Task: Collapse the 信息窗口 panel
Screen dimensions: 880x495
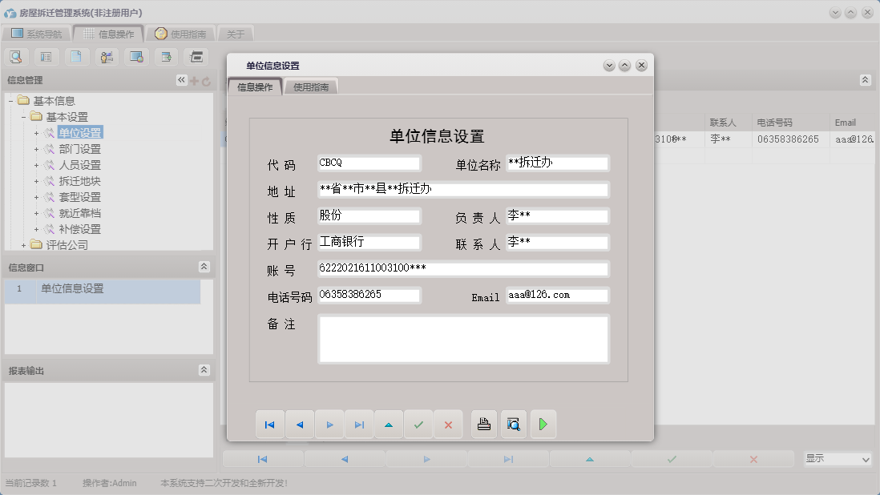Action: click(x=204, y=267)
